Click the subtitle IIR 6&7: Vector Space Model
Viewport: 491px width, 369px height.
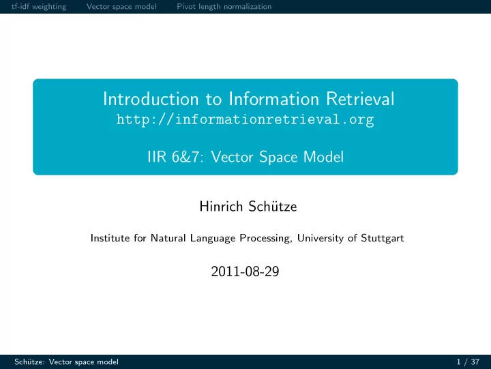click(x=245, y=157)
